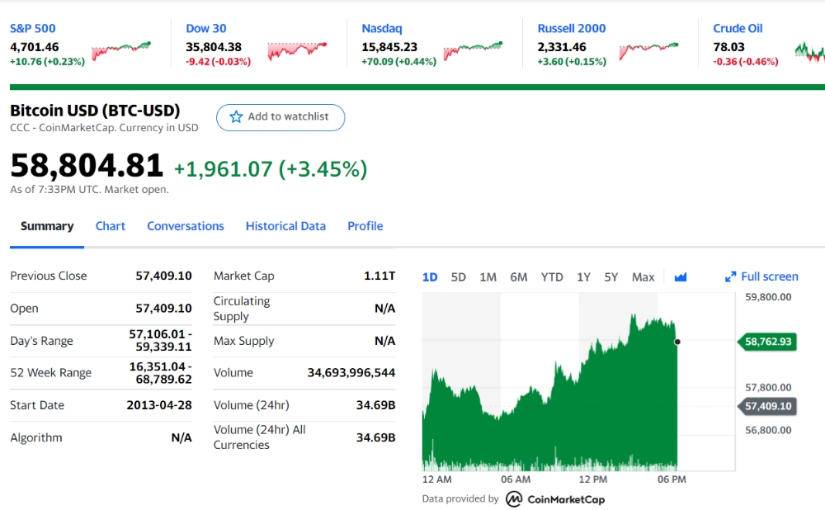Click the Nasdaq change +70.09 (+0.44%)

[398, 62]
